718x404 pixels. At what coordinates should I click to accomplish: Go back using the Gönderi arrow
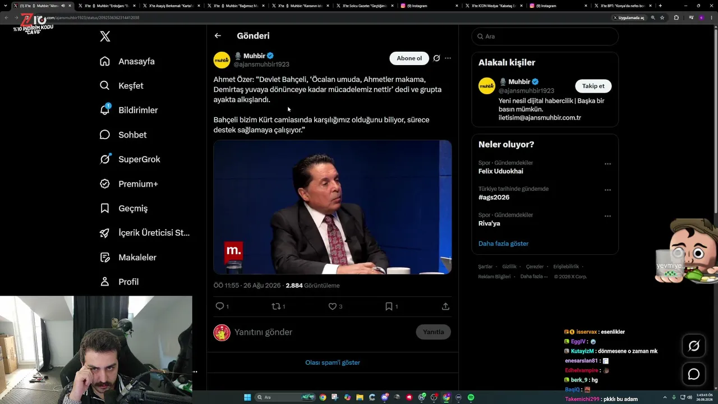pyautogui.click(x=218, y=36)
